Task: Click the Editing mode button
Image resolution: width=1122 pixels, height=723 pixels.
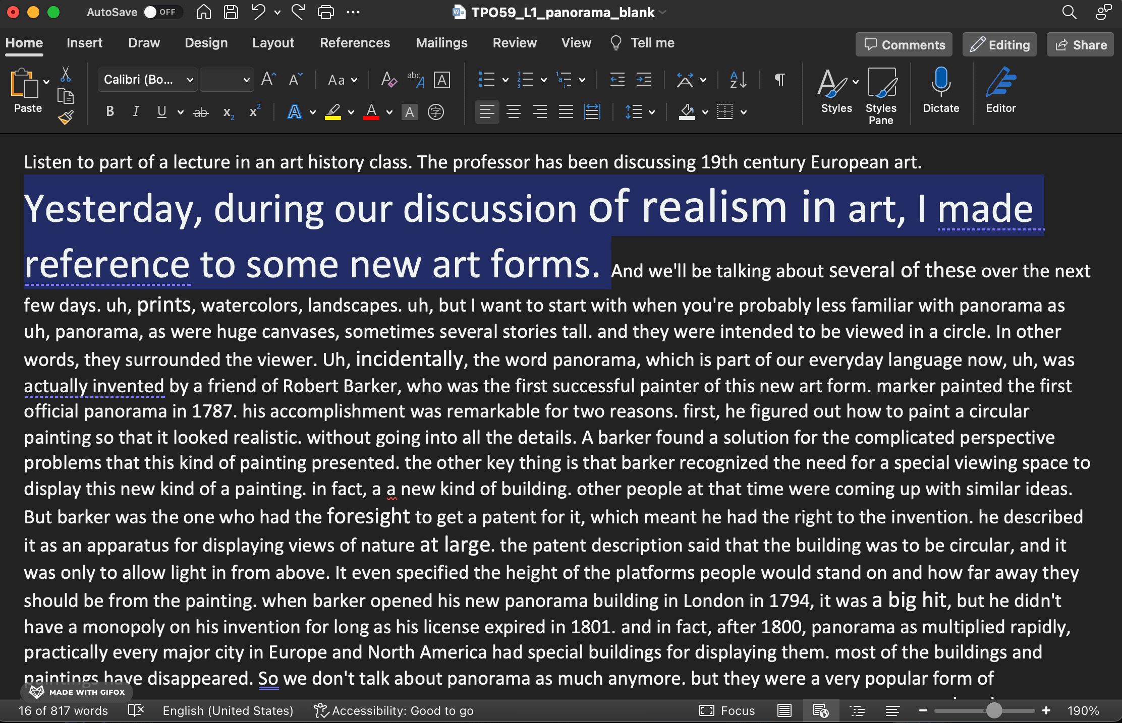Action: 999,45
